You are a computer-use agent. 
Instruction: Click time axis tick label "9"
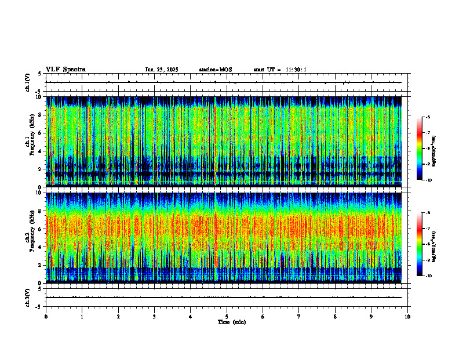pyautogui.click(x=371, y=317)
